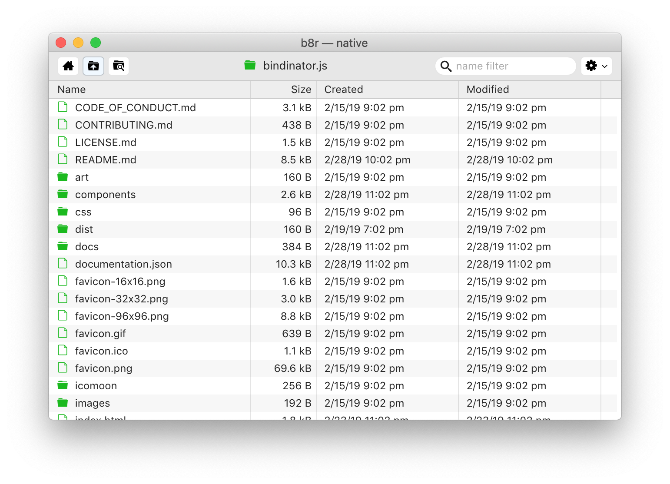Sort by Created column header
670x484 pixels.
[x=388, y=90]
